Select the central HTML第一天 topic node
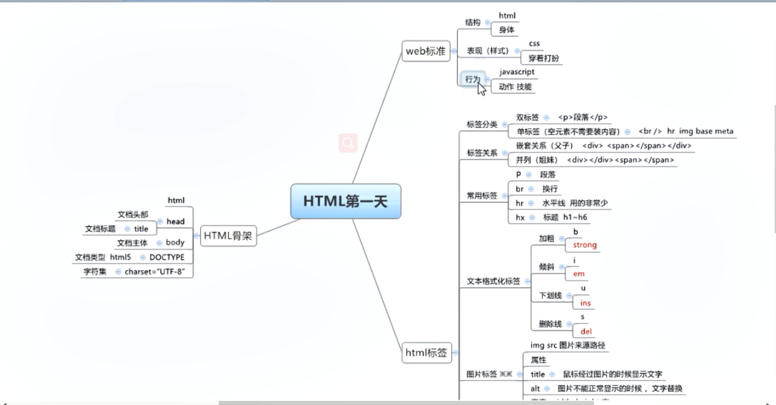776x405 pixels. tap(346, 201)
